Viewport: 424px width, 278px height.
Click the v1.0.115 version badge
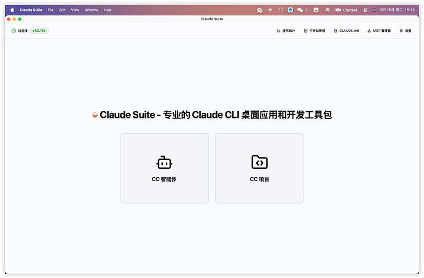tap(39, 31)
